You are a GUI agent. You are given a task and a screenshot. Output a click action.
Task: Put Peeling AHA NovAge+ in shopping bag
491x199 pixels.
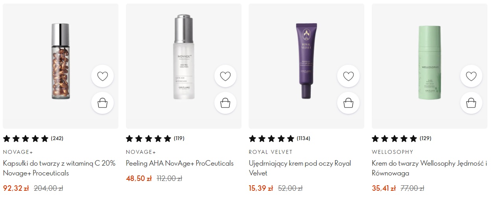(x=225, y=103)
